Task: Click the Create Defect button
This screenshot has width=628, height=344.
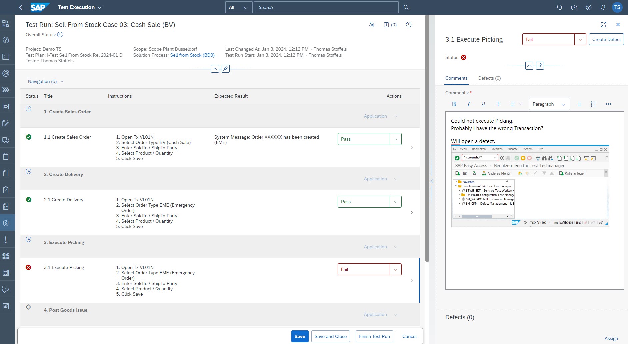Action: pos(606,39)
